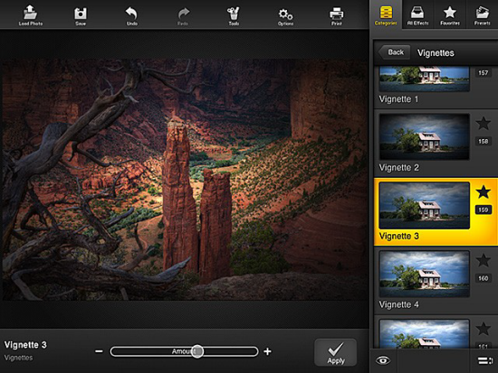Click the Amount slider handle

pyautogui.click(x=197, y=351)
